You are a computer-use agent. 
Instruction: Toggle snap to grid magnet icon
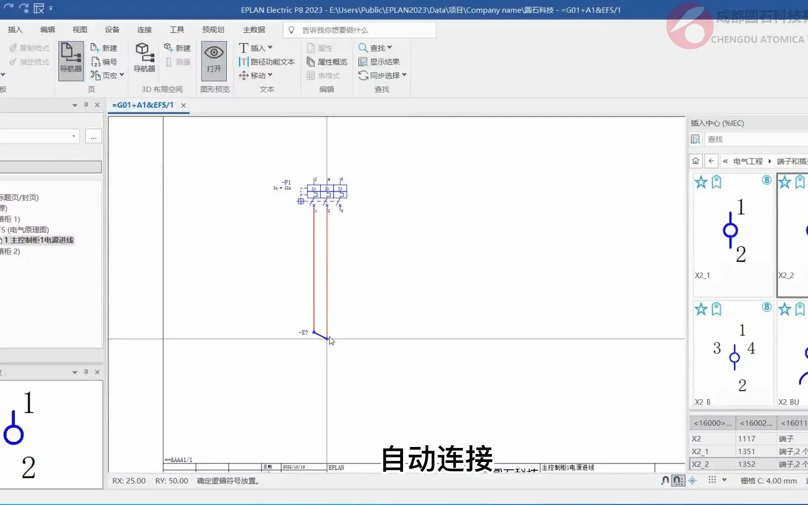678,481
